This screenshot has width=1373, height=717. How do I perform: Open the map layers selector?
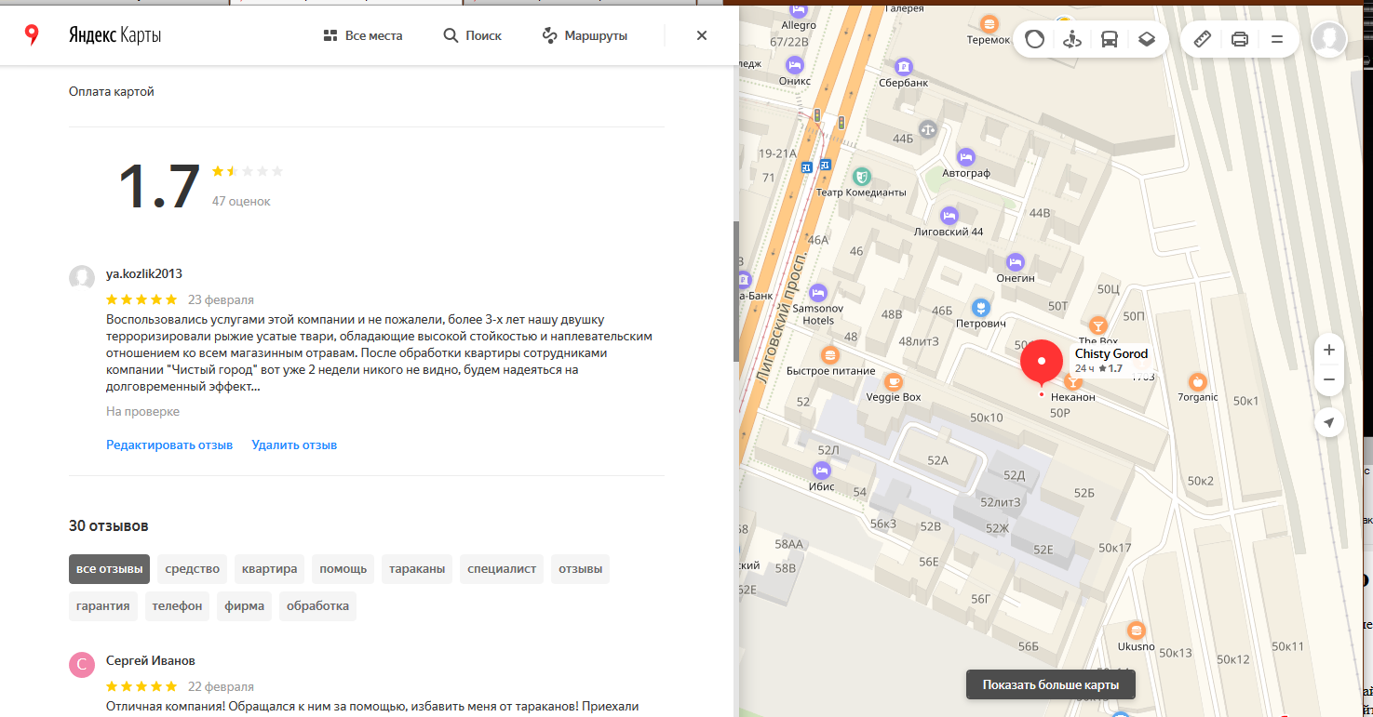coord(1147,39)
